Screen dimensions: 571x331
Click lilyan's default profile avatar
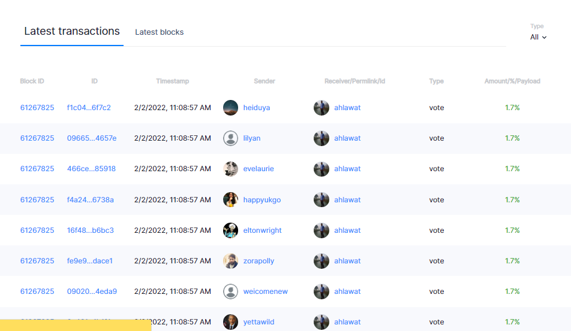click(x=230, y=138)
